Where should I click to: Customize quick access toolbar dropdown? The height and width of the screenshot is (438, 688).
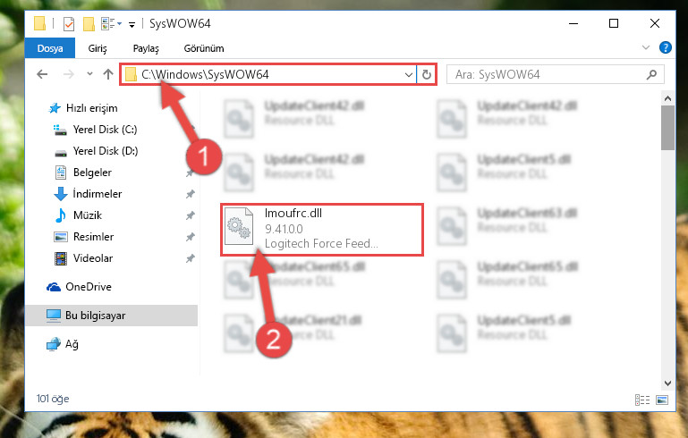coord(132,24)
